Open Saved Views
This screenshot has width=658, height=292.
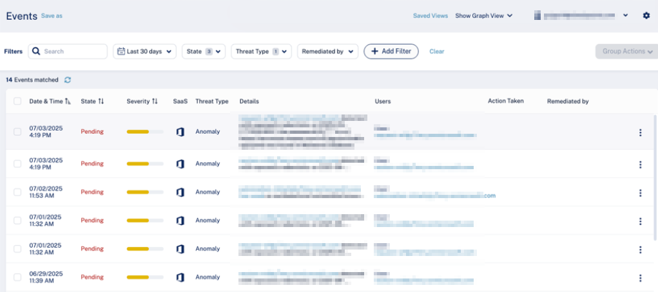point(430,15)
